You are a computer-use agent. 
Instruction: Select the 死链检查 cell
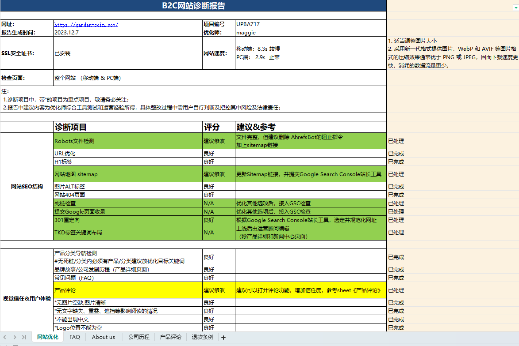pyautogui.click(x=128, y=203)
